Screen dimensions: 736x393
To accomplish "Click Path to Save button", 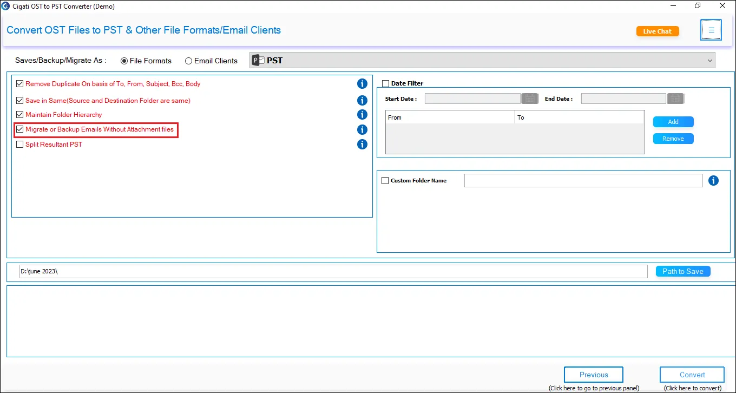I will tap(683, 271).
